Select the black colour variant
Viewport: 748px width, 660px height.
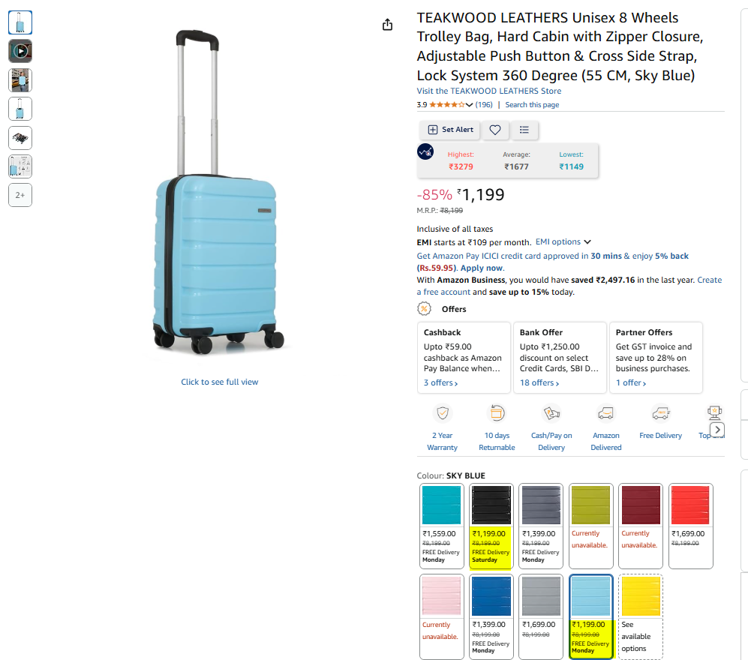[x=491, y=526]
